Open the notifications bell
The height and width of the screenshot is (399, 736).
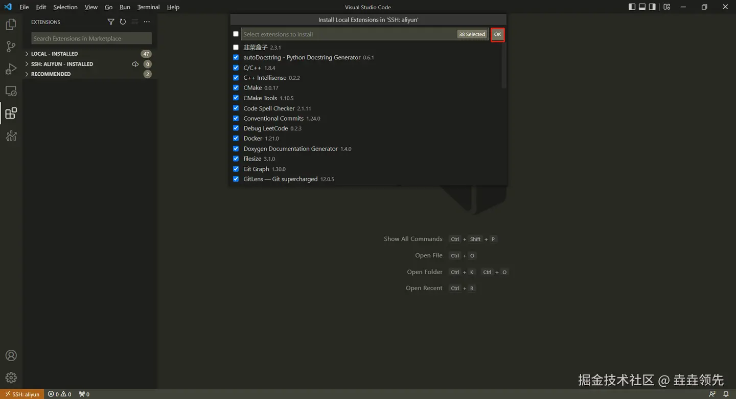click(x=725, y=394)
